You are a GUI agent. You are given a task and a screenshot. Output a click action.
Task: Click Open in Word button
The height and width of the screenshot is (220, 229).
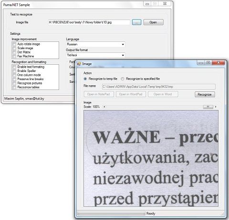tap(163, 94)
